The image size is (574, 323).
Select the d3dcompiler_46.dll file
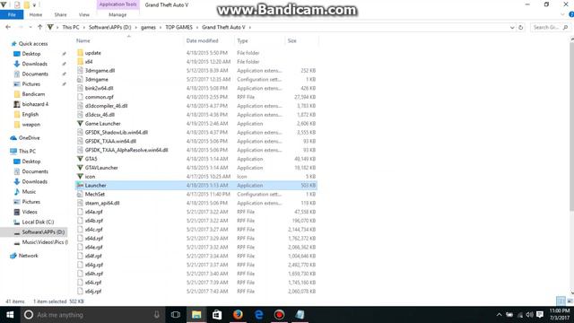106,106
